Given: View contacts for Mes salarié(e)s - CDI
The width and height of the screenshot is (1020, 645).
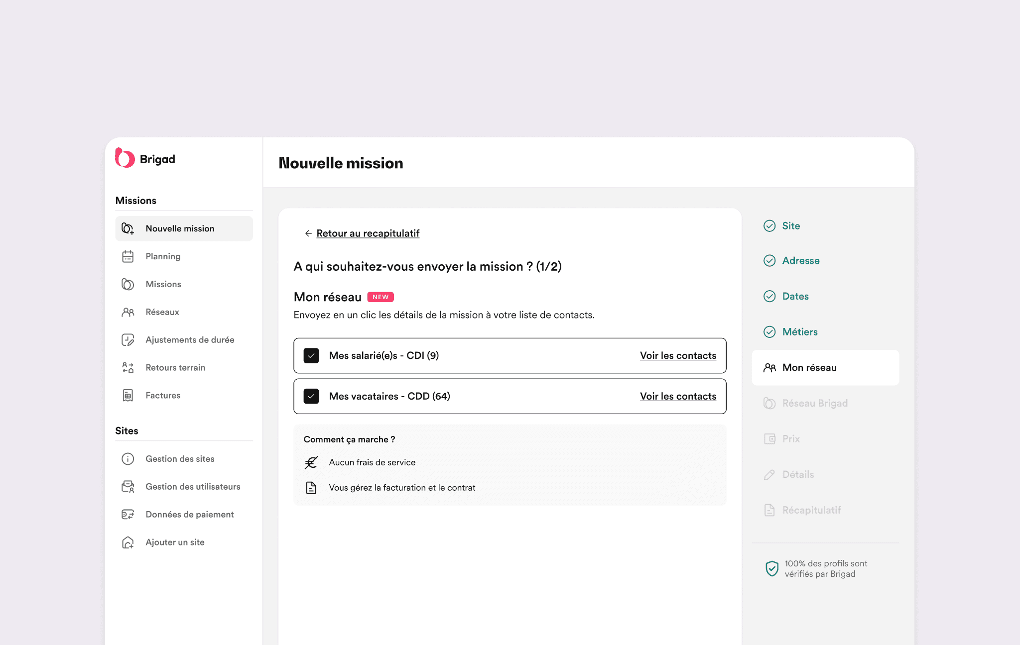Looking at the screenshot, I should coord(678,356).
